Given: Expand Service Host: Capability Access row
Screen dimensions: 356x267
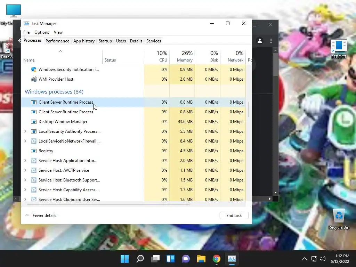Looking at the screenshot, I should tap(25, 190).
